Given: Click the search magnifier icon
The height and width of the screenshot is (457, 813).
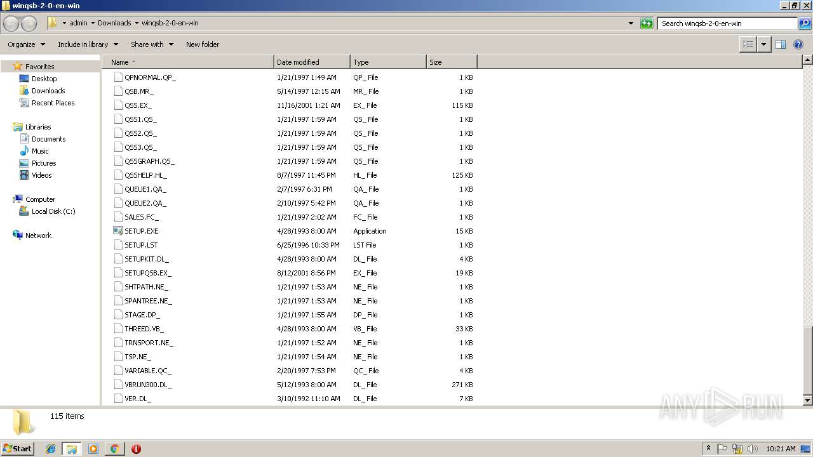Looking at the screenshot, I should [x=805, y=23].
